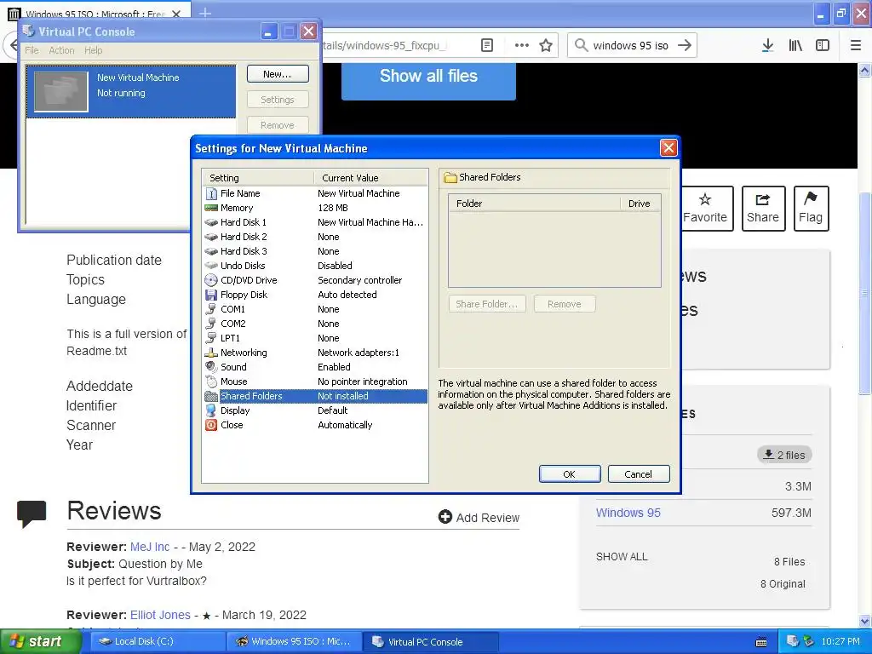Click Cancel in the Settings dialog
Image resolution: width=872 pixels, height=654 pixels.
pos(639,473)
